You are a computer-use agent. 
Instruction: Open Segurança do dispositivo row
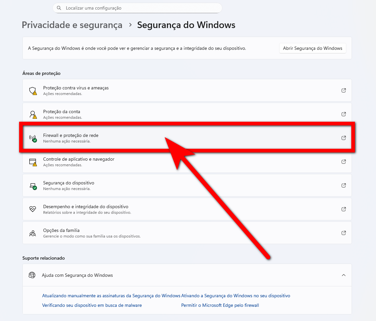(x=185, y=185)
